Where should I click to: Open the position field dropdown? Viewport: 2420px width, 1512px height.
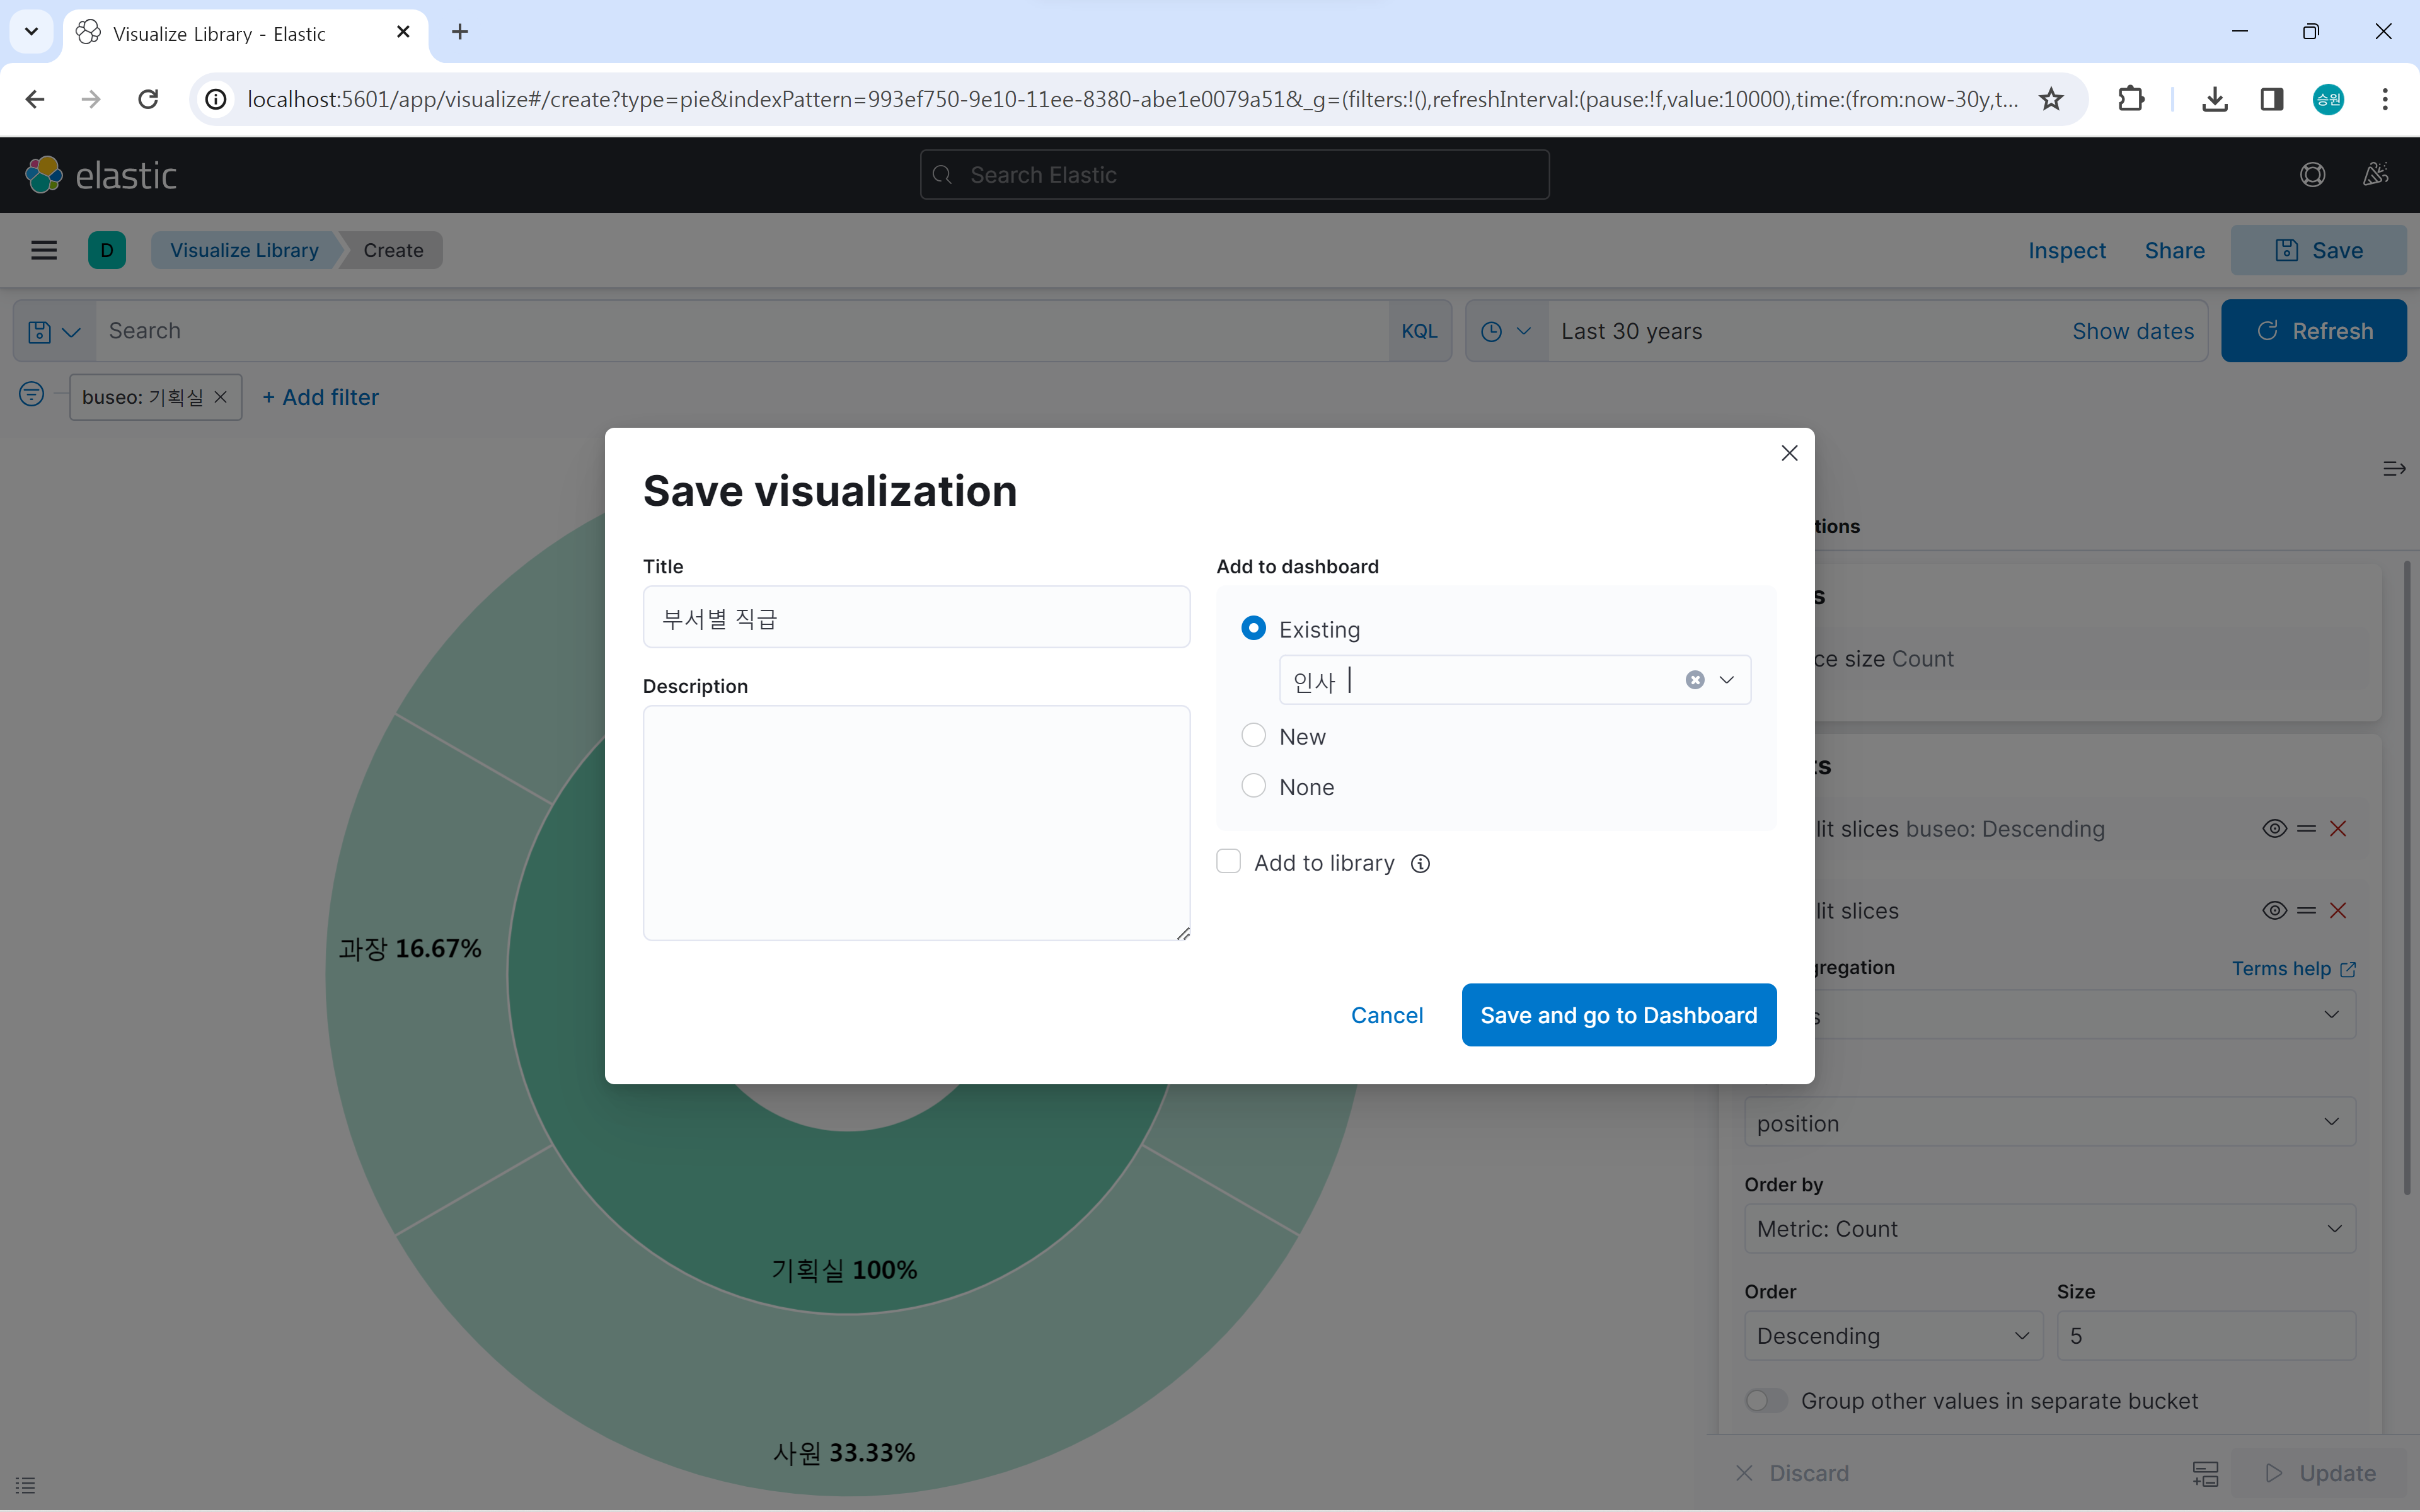coord(2049,1123)
